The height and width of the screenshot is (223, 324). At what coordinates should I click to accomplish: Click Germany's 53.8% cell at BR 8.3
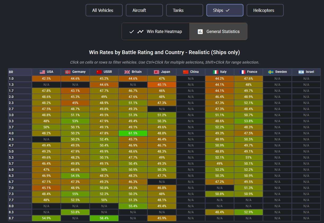coord(75,212)
